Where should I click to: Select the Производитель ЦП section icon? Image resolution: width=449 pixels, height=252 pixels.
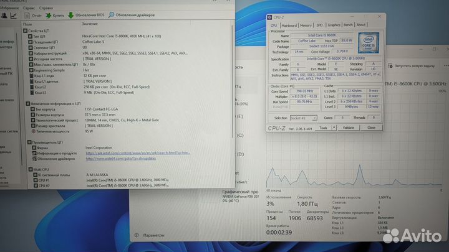pos(29,142)
